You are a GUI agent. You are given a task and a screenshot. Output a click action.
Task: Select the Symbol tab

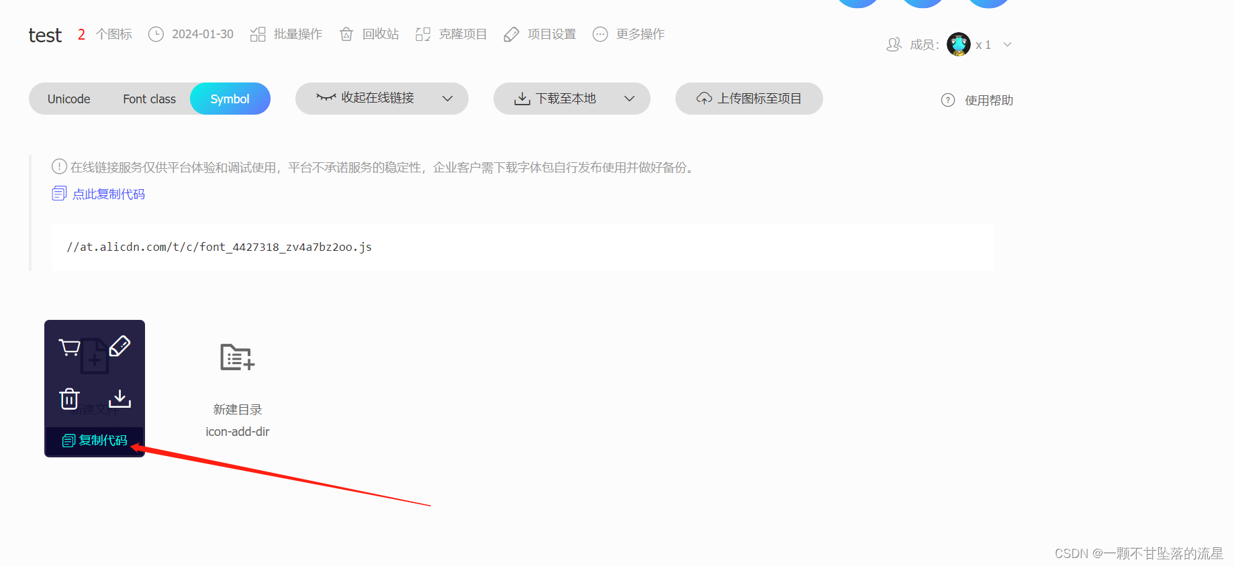coord(230,99)
